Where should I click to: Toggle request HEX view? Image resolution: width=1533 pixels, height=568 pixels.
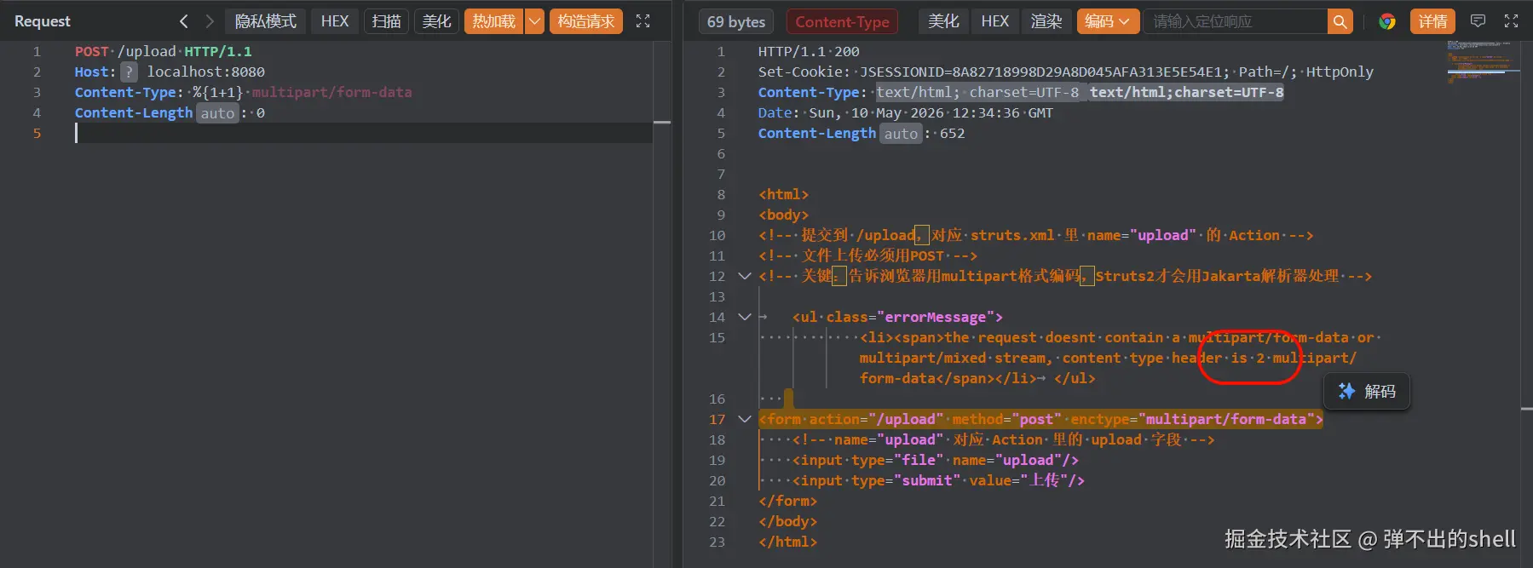[x=335, y=21]
